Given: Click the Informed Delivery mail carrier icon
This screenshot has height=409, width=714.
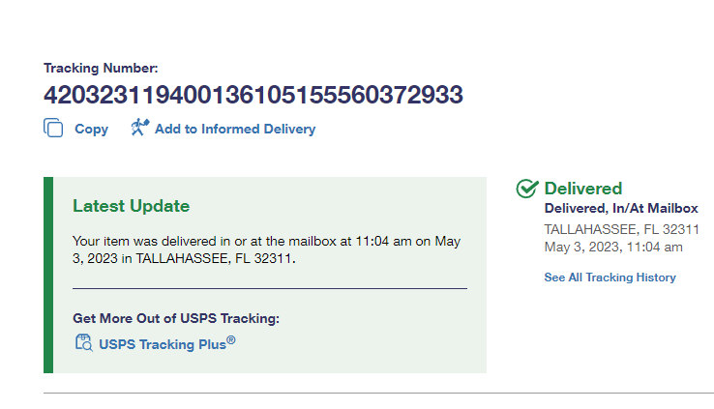Looking at the screenshot, I should (x=139, y=128).
